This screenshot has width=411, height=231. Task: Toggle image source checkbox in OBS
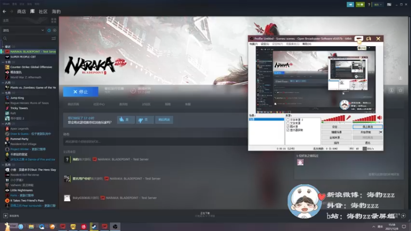pos(288,126)
